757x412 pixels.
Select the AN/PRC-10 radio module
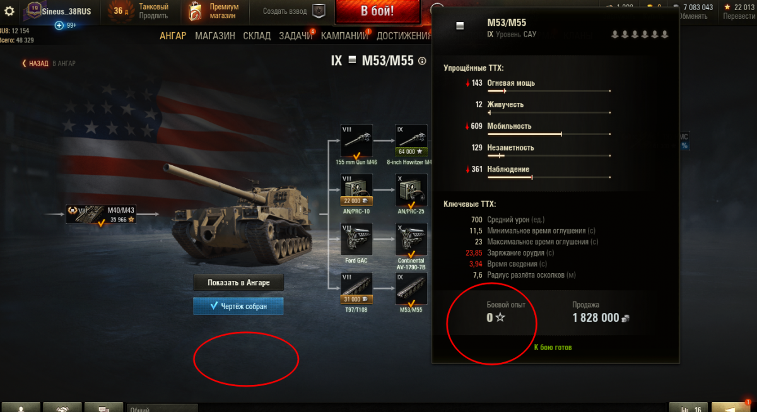coord(356,190)
